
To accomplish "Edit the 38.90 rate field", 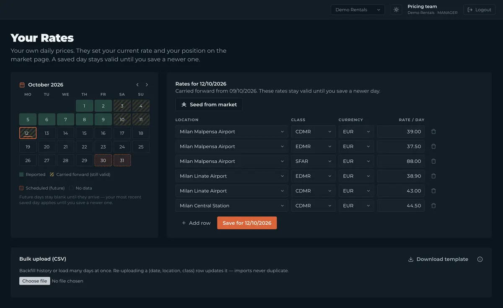I will (401, 176).
